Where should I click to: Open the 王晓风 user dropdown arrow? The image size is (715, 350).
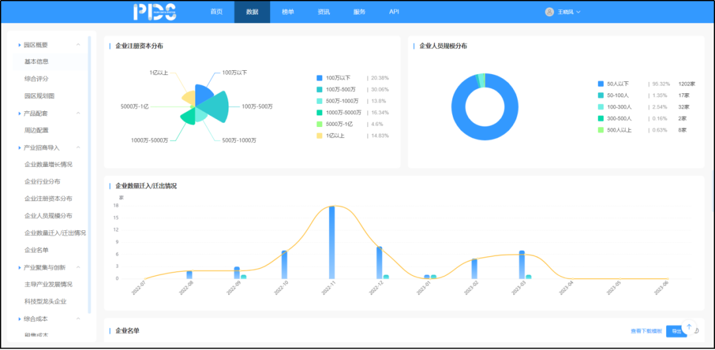pos(579,12)
